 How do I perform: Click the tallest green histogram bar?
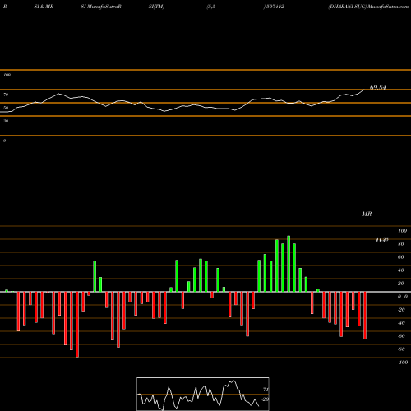pos(289,264)
